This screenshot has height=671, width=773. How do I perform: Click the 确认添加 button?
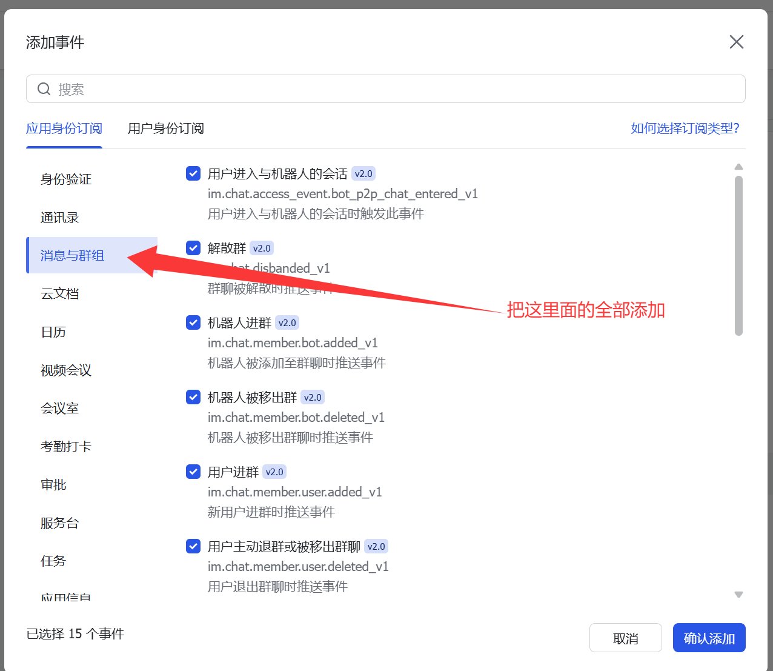pos(709,638)
